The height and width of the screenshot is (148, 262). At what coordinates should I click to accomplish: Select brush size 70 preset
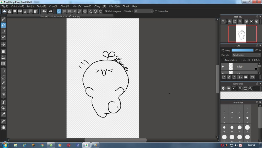tap(247, 137)
